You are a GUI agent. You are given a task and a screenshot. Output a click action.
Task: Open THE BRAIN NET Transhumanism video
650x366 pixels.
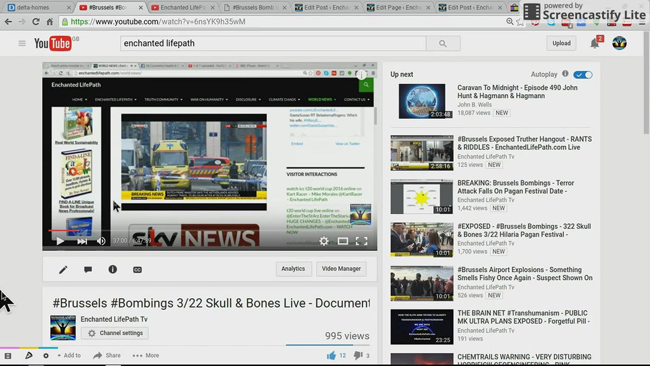[523, 317]
